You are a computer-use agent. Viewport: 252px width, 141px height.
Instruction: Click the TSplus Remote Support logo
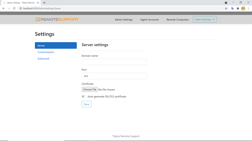tap(57, 19)
